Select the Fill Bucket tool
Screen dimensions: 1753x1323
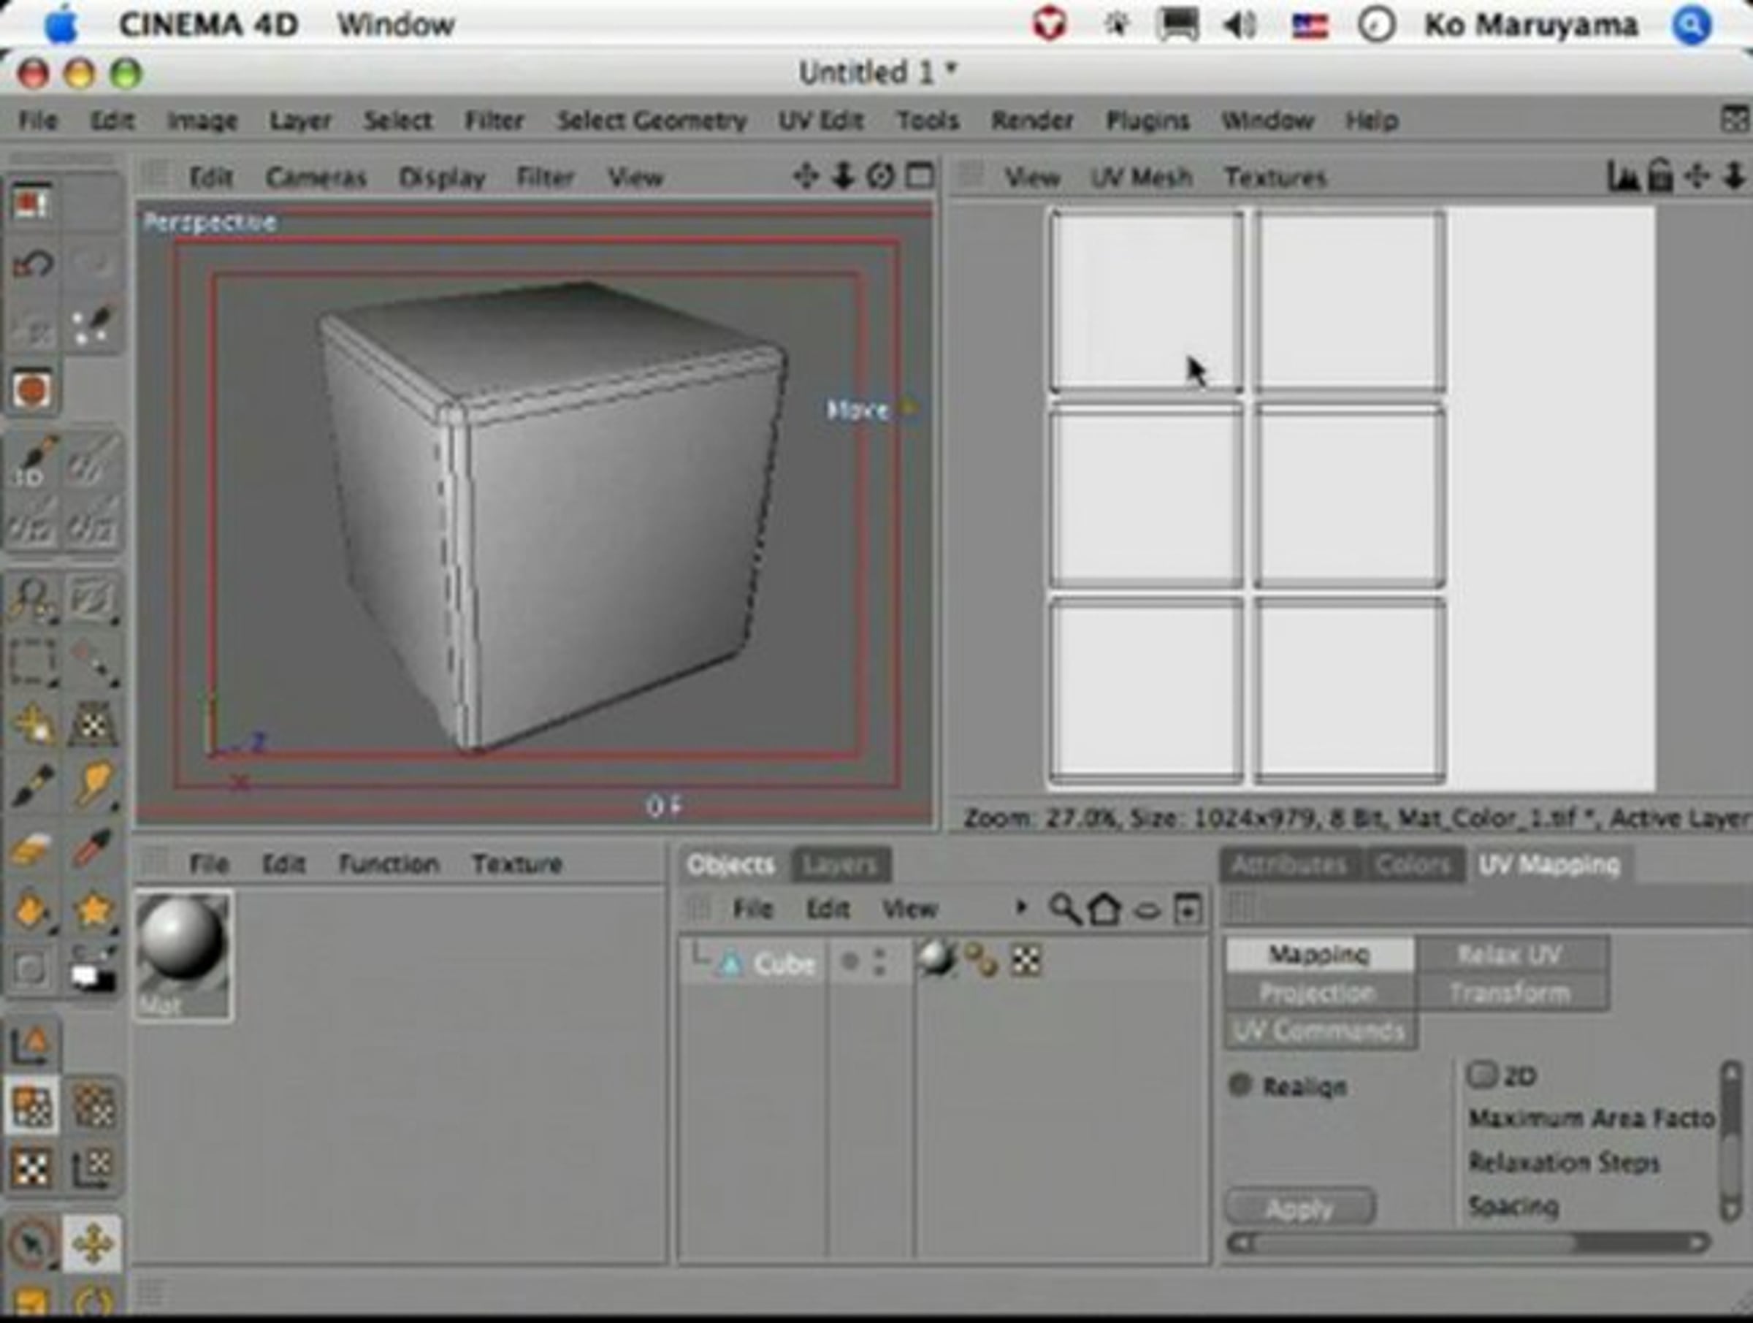(32, 911)
